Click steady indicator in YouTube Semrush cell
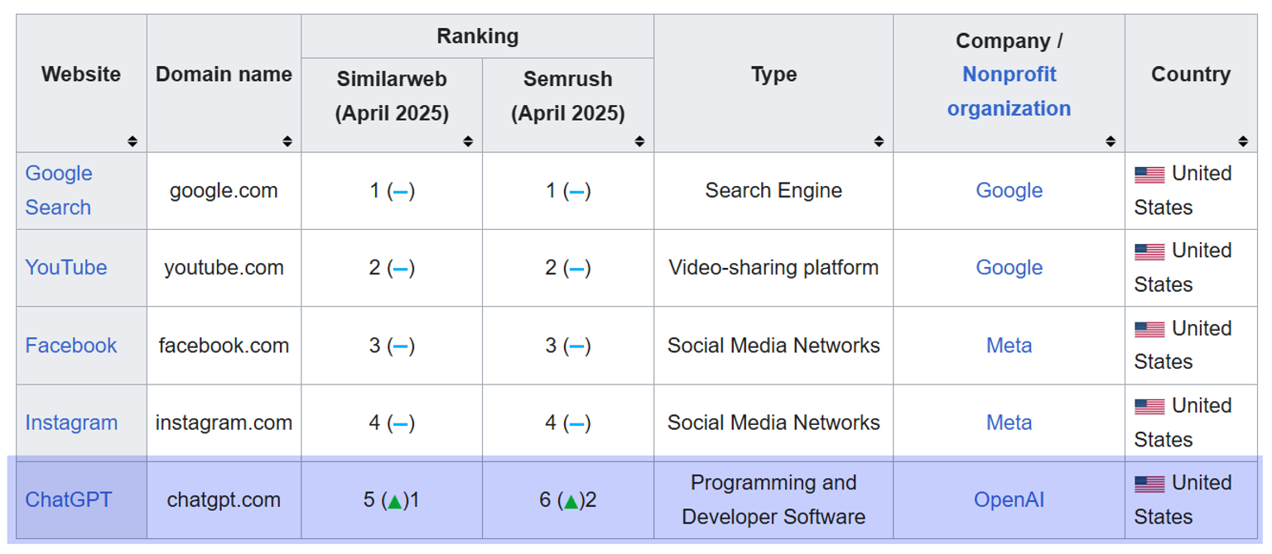 point(576,269)
